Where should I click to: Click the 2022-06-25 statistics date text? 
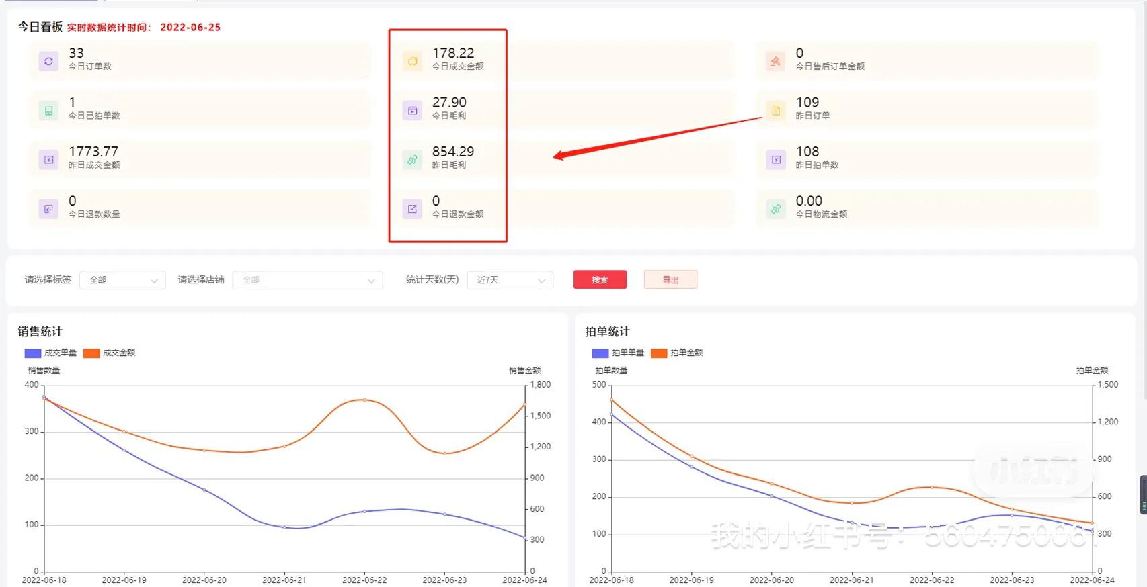(190, 28)
